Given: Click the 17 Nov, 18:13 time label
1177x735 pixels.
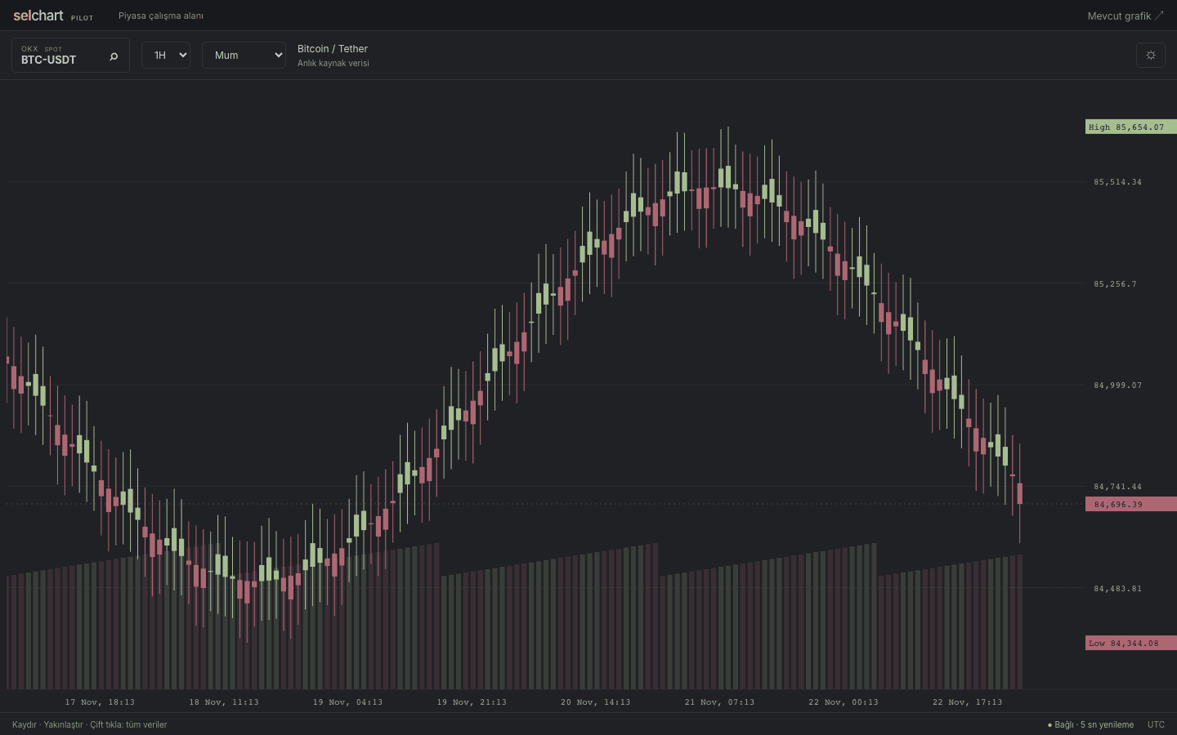Looking at the screenshot, I should click(100, 702).
